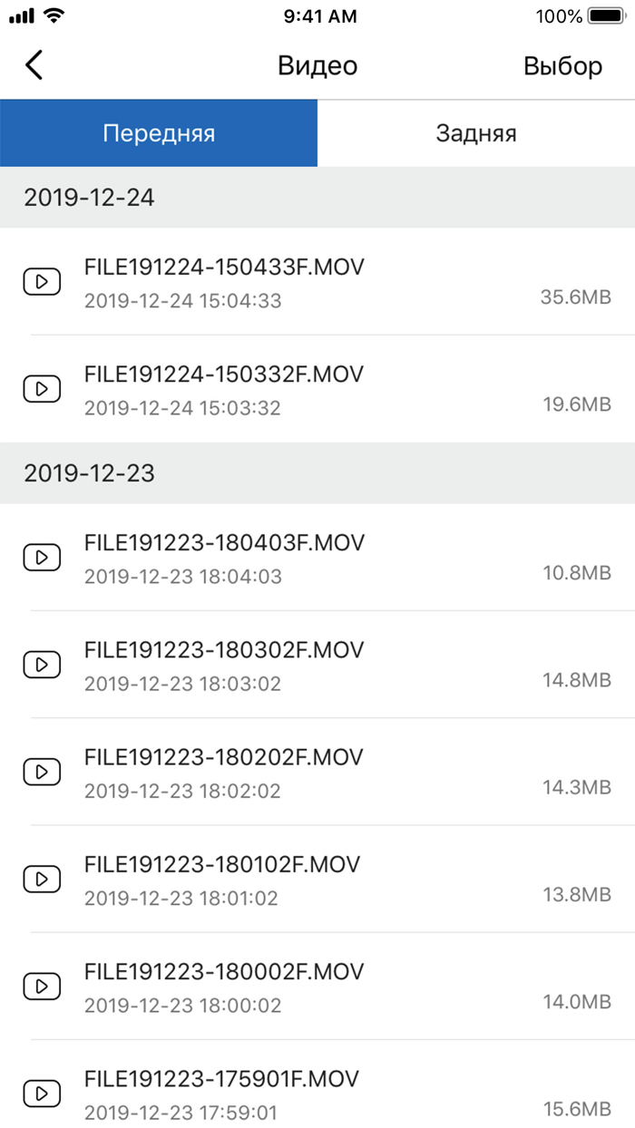635x1128 pixels.
Task: Click play icon for FILE191224-150332F.MOV
Action: tap(42, 389)
